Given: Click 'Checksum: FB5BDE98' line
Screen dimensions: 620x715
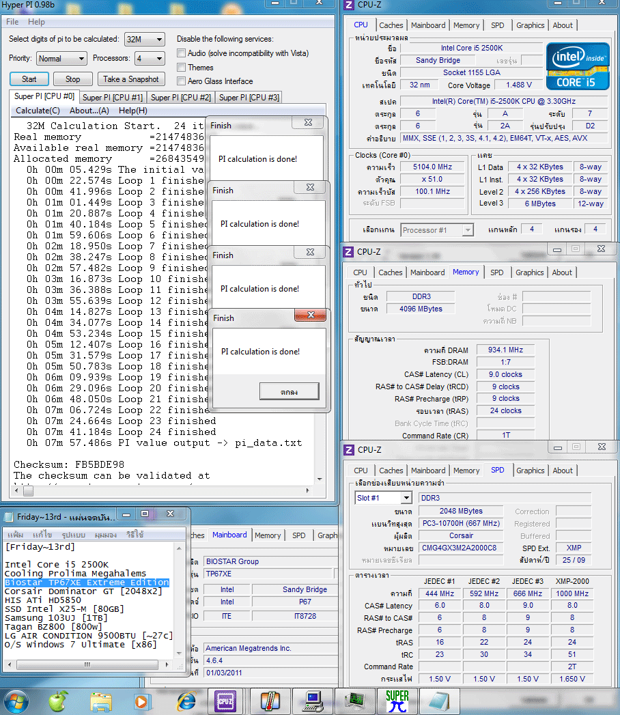Looking at the screenshot, I should 69,464.
